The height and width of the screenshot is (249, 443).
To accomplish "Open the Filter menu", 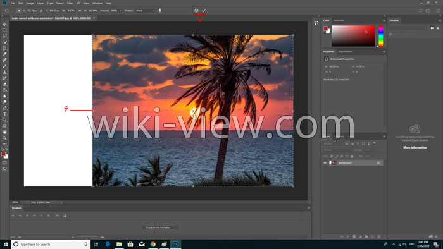I will tap(70, 3).
